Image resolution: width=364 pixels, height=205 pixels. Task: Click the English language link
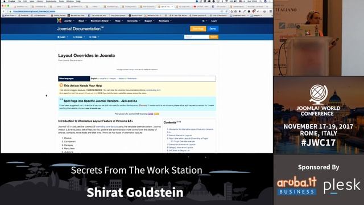click(94, 79)
